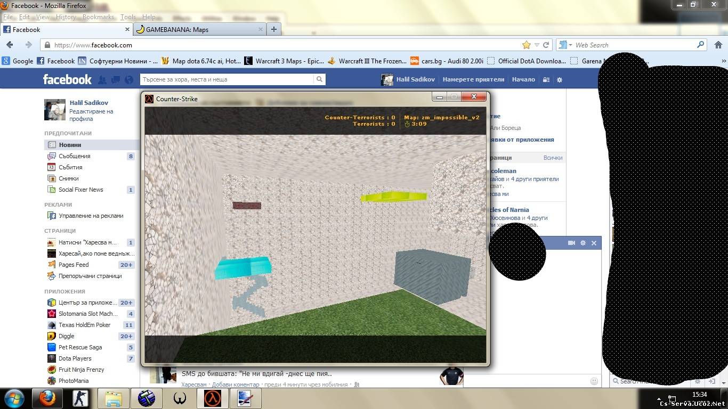
Task: Open the cars.bg Audi 80 bookmark
Action: [447, 61]
